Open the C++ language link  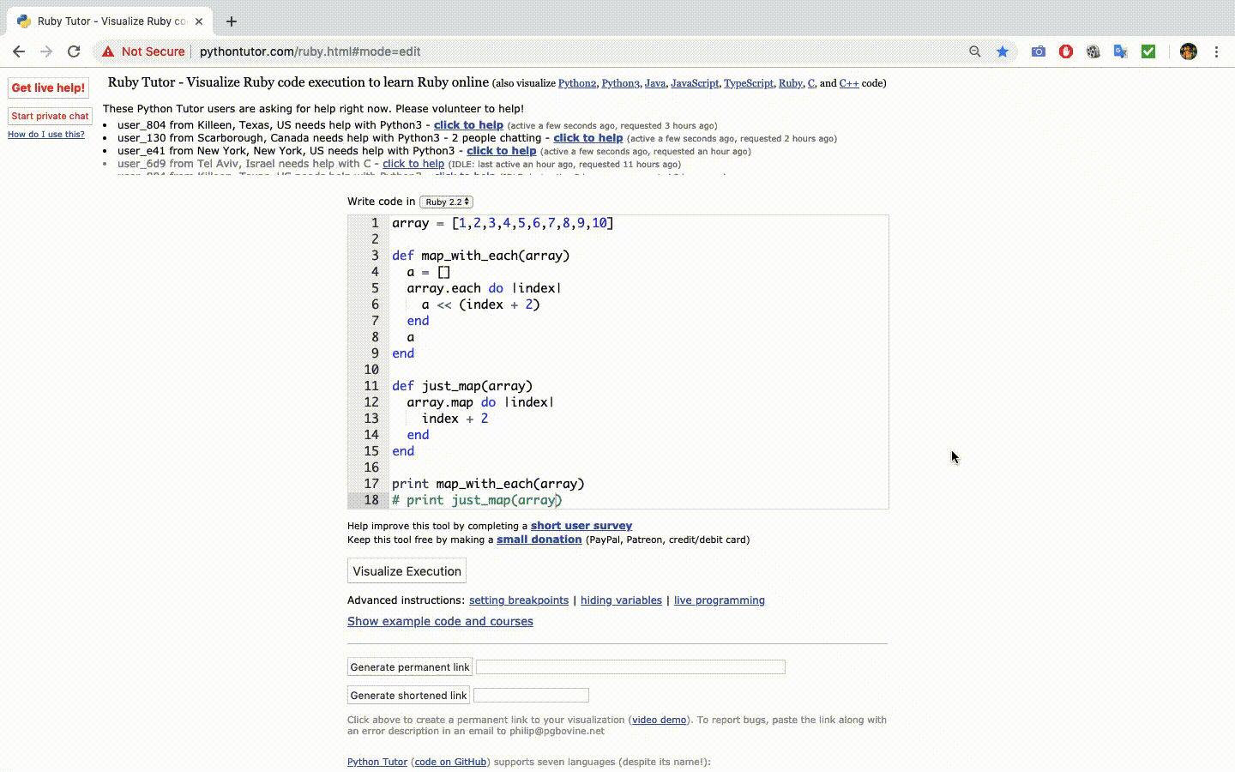point(849,83)
